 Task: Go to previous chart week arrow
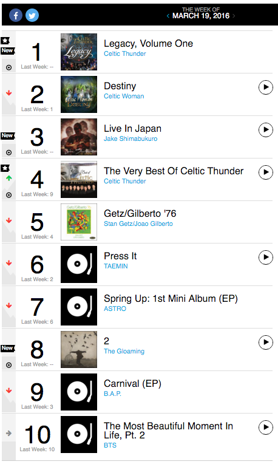tap(168, 16)
